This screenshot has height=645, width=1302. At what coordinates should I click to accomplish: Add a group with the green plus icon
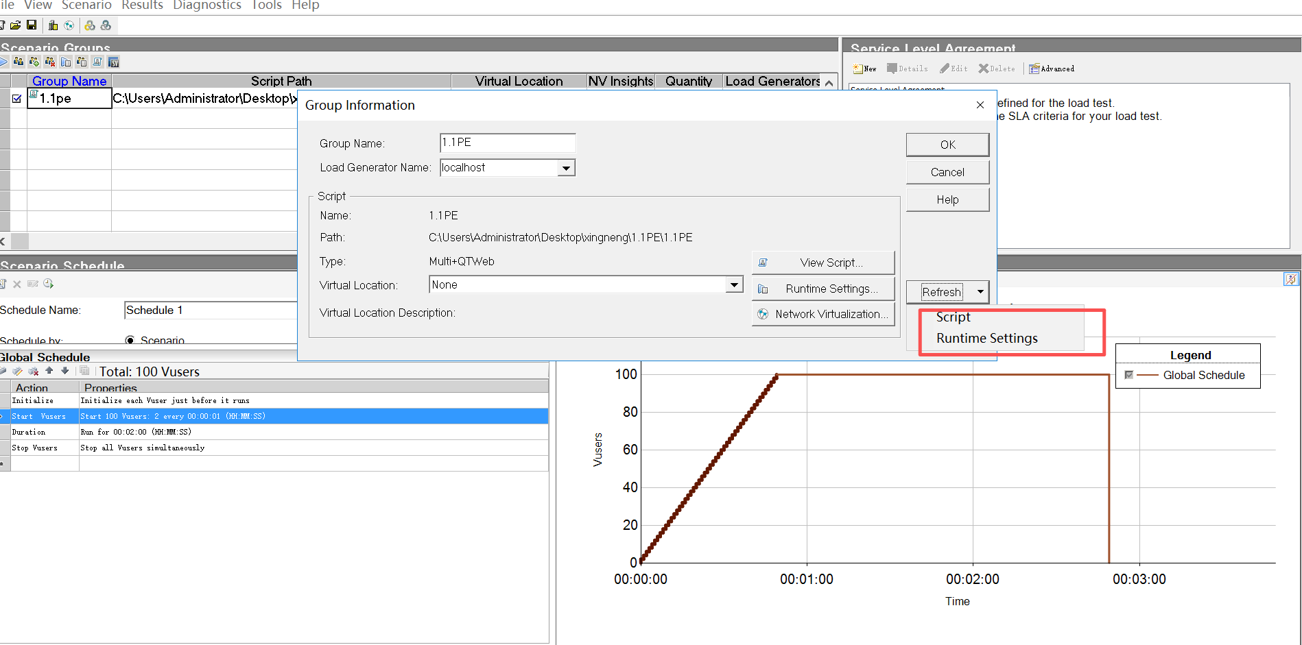point(34,62)
